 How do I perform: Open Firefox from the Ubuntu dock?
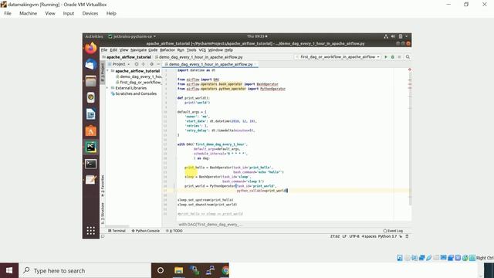point(91,48)
